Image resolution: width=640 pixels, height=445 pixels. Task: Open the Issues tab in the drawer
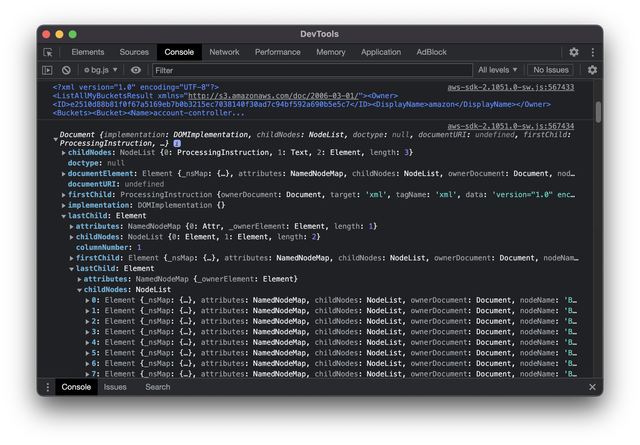tap(115, 387)
